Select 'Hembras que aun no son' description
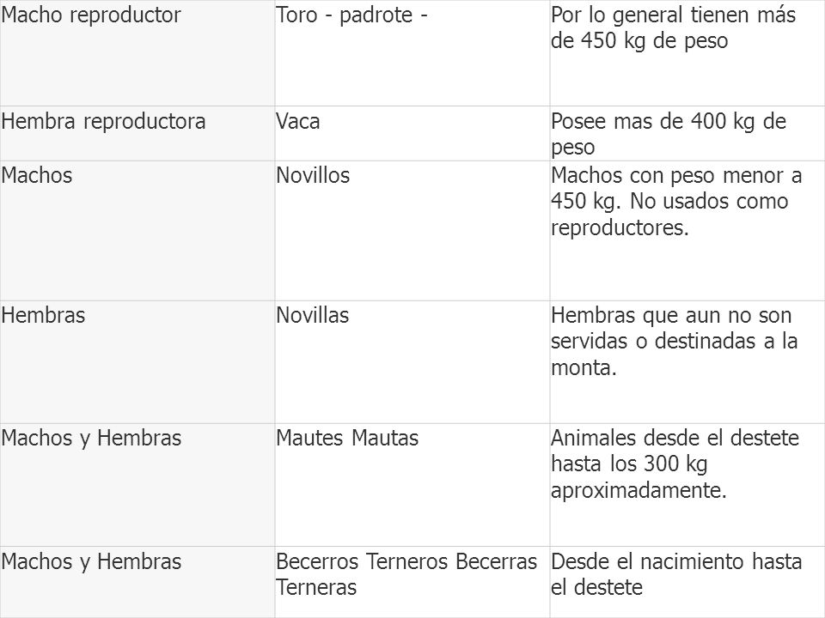This screenshot has width=825, height=618. [x=674, y=341]
